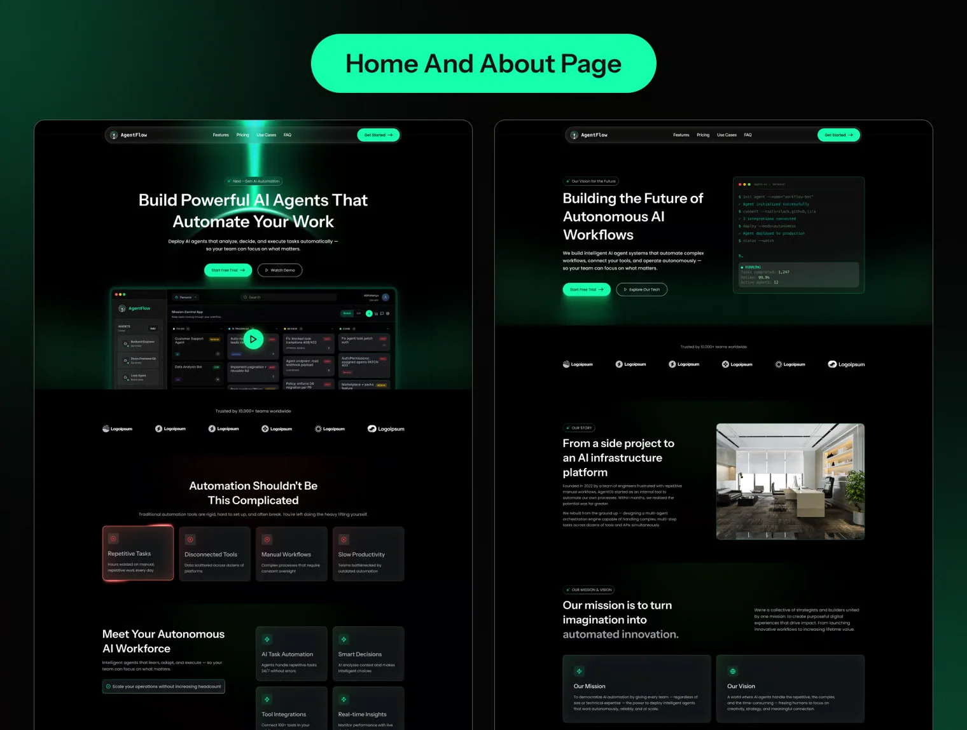Viewport: 967px width, 730px height.
Task: Click the 'Our Vision for the Future' badge
Action: click(x=591, y=181)
